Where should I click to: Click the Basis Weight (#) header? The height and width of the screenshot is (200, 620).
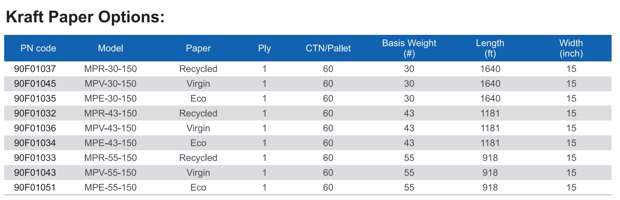click(x=409, y=48)
